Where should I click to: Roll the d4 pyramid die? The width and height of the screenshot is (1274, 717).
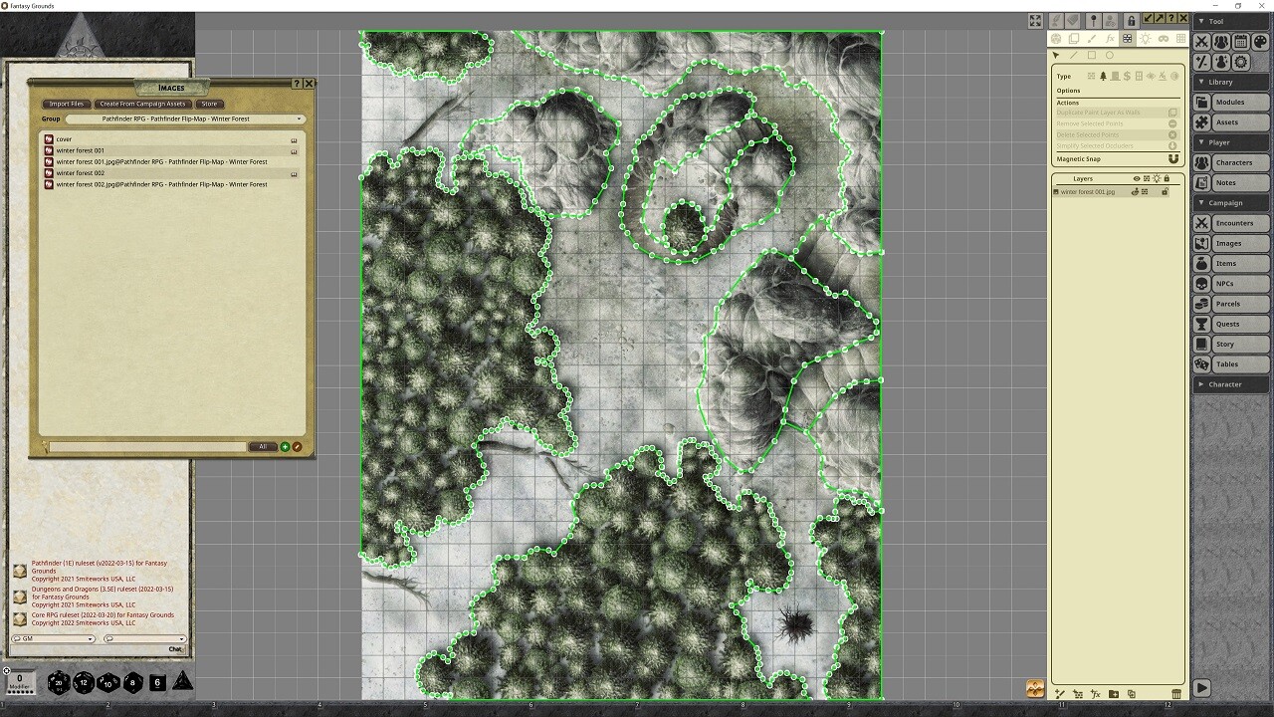(x=182, y=681)
